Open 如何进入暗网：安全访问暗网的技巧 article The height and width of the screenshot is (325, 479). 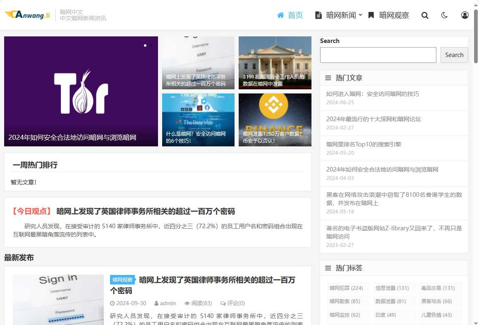point(372,94)
